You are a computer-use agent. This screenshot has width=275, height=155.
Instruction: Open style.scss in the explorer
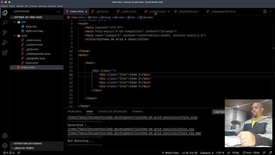point(37,63)
